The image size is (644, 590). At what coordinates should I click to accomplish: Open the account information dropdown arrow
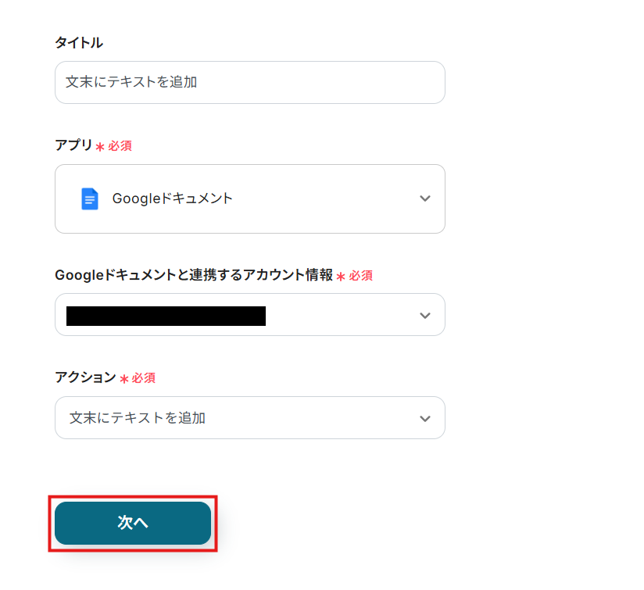(424, 316)
